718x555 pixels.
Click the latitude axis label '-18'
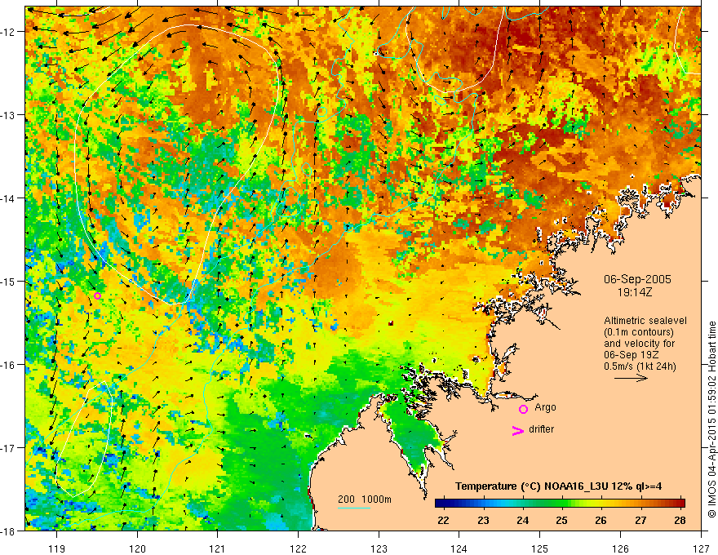coord(9,531)
